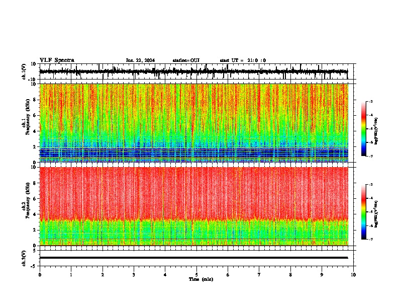This screenshot has height=308, width=398.
Task: Click the time axis tick label "9"
Action: (322, 275)
